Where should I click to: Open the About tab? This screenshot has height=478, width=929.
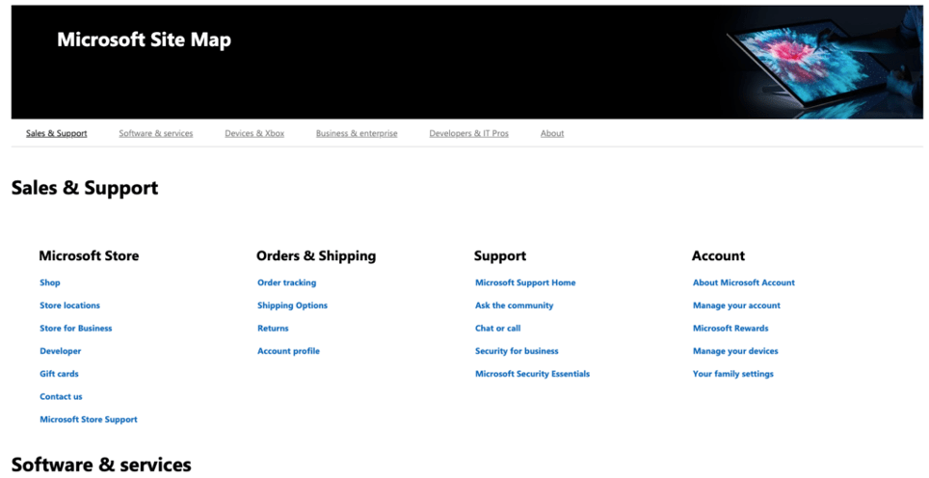click(552, 133)
